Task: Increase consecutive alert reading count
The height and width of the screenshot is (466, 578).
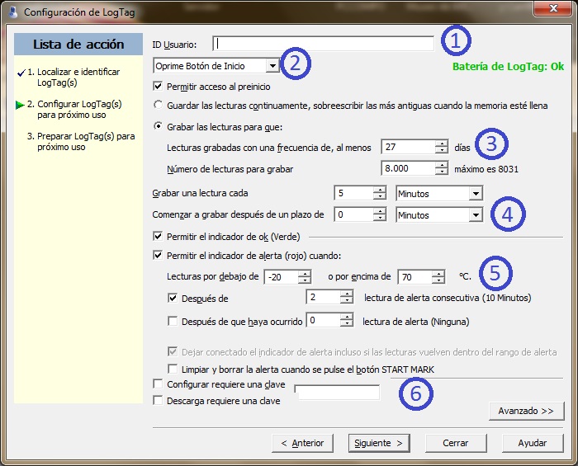Action: tap(347, 294)
